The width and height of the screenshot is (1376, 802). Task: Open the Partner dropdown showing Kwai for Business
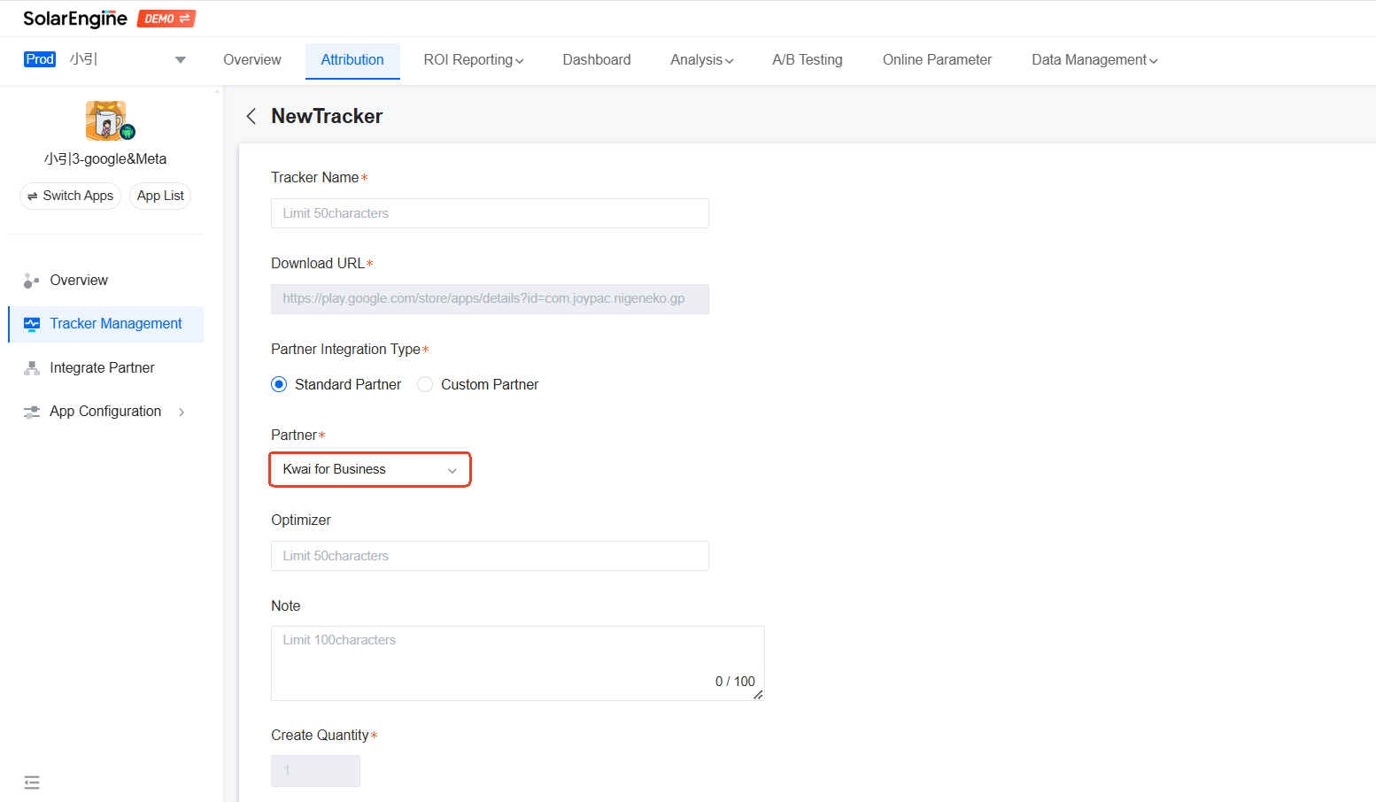pos(369,469)
